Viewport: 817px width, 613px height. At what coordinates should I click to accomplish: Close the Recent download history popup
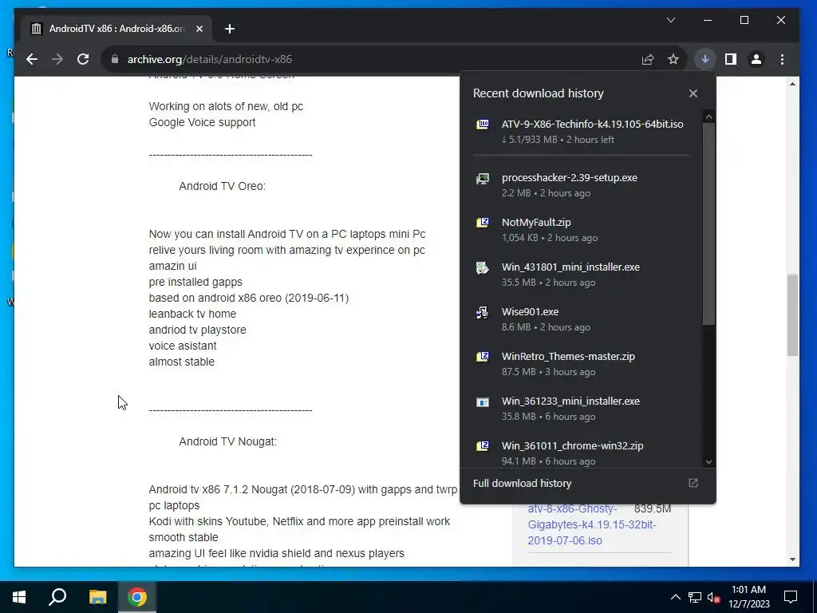click(693, 93)
